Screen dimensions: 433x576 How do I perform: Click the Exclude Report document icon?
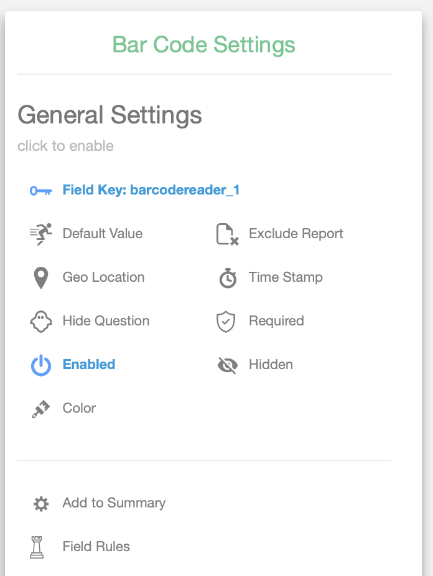coord(227,234)
